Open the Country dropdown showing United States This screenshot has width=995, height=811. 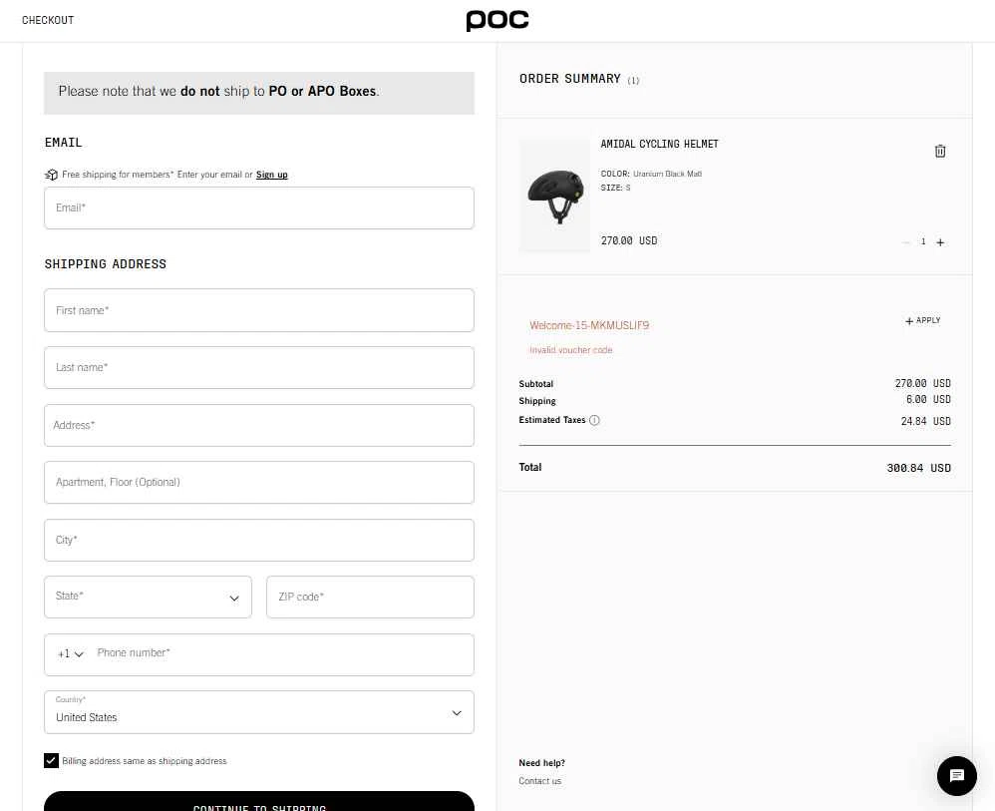point(259,712)
